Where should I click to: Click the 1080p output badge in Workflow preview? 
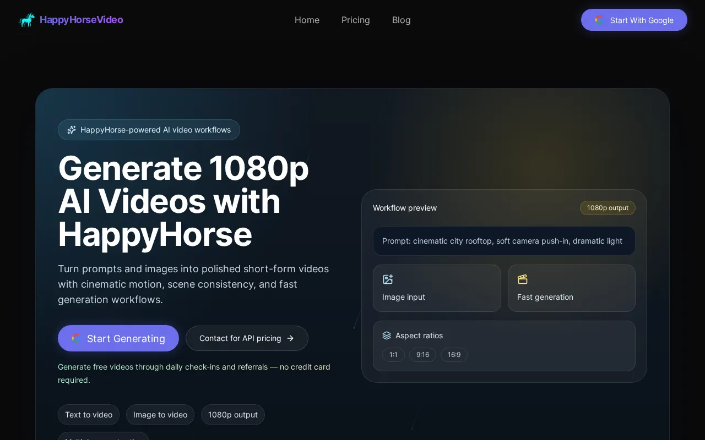click(608, 208)
